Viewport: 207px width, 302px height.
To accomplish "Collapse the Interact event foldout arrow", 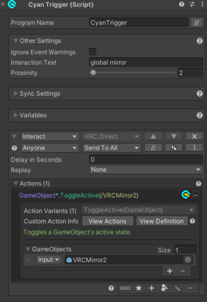I will point(14,136).
